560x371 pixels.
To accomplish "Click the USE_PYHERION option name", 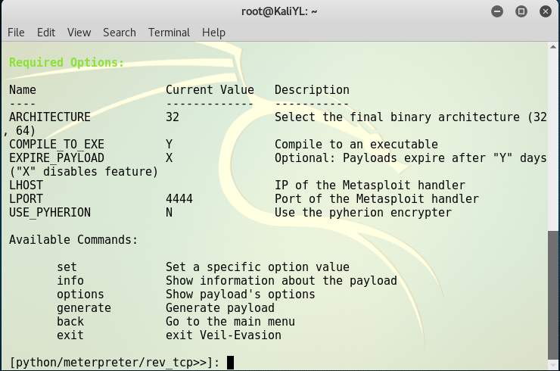I will pos(50,212).
